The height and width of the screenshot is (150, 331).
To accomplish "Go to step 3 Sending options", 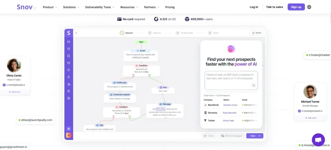I will click(184, 33).
